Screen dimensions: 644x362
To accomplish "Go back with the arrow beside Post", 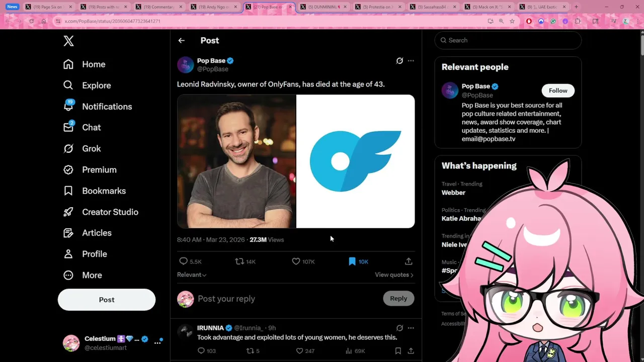I will point(182,41).
